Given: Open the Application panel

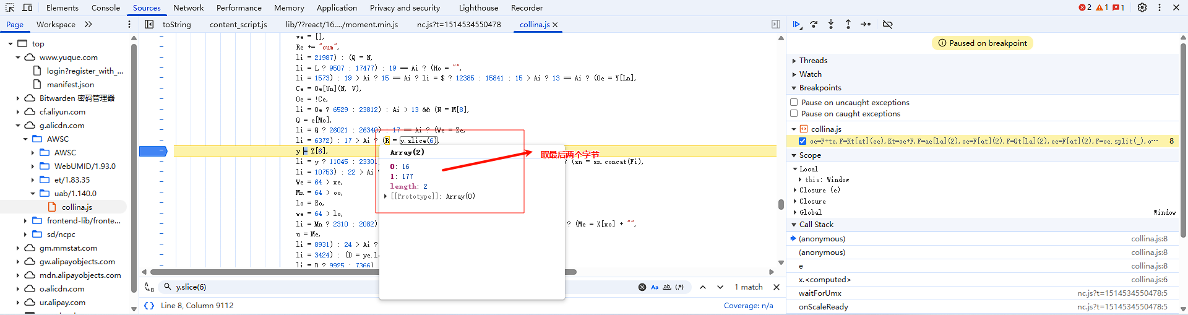Looking at the screenshot, I should pyautogui.click(x=337, y=8).
